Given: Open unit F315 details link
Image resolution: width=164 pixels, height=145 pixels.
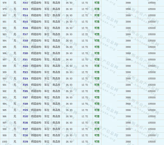Looking at the screenshot, I should (x=25, y=22).
